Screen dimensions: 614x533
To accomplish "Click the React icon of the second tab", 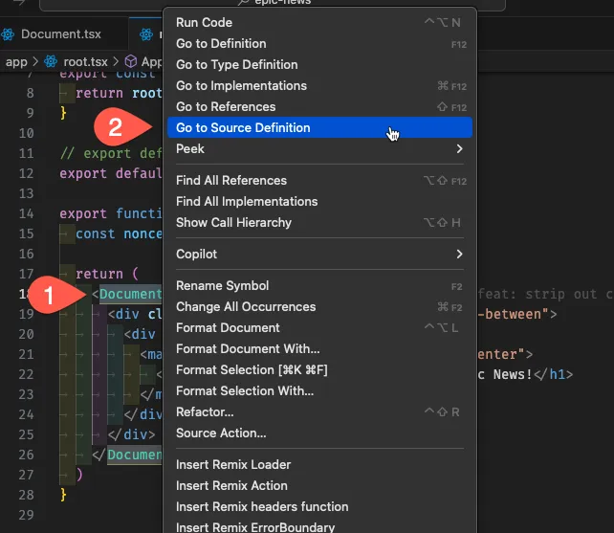I will [x=146, y=34].
